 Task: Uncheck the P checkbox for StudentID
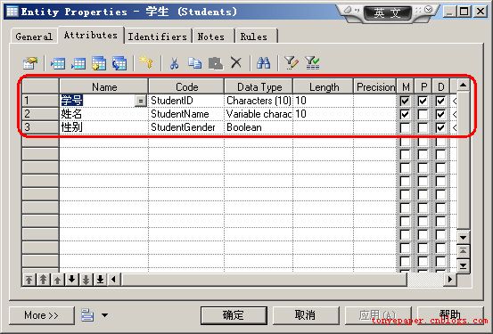point(423,101)
